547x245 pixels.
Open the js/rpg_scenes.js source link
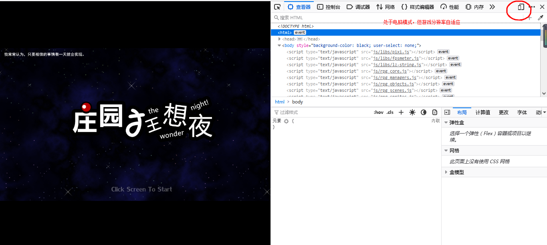tap(392, 90)
